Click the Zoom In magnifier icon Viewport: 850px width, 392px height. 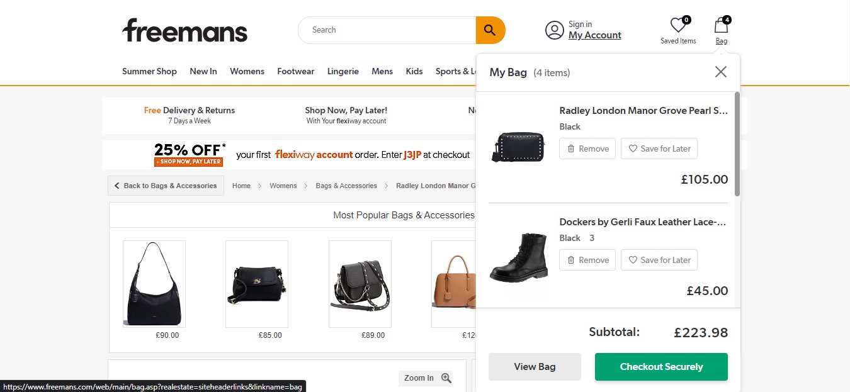coord(446,378)
